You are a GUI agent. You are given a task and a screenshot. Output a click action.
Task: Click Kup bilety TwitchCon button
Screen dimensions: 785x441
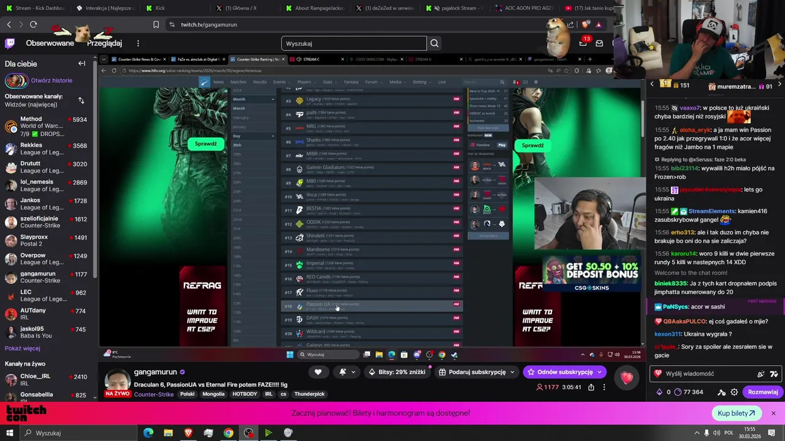pyautogui.click(x=736, y=413)
